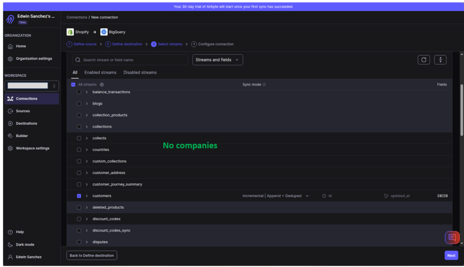This screenshot has width=464, height=267.
Task: Enable the discount_codes stream checkbox
Action: pos(79,219)
